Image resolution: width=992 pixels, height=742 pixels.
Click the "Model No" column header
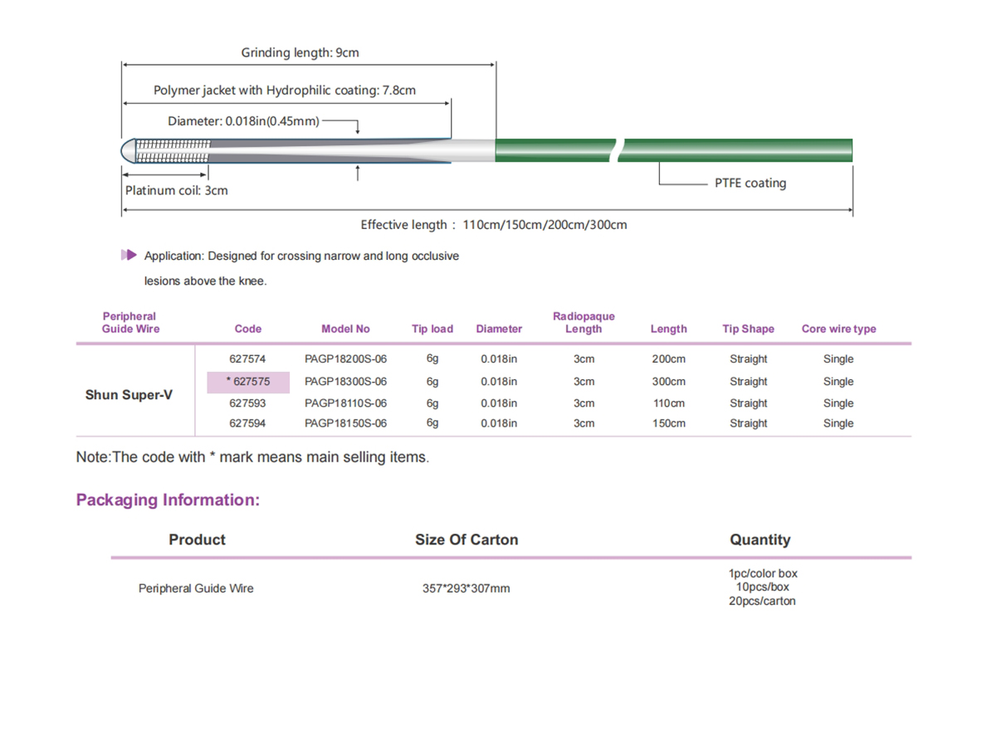pos(345,329)
